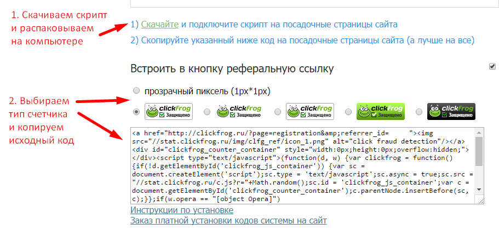Click the green ClickFrog badge image
This screenshot has height=252, width=499.
[381, 111]
